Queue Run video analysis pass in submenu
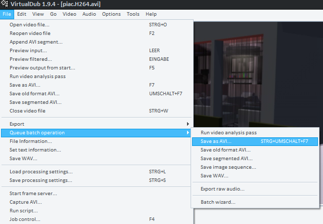Image resolution: width=323 pixels, height=224 pixels. (255, 133)
